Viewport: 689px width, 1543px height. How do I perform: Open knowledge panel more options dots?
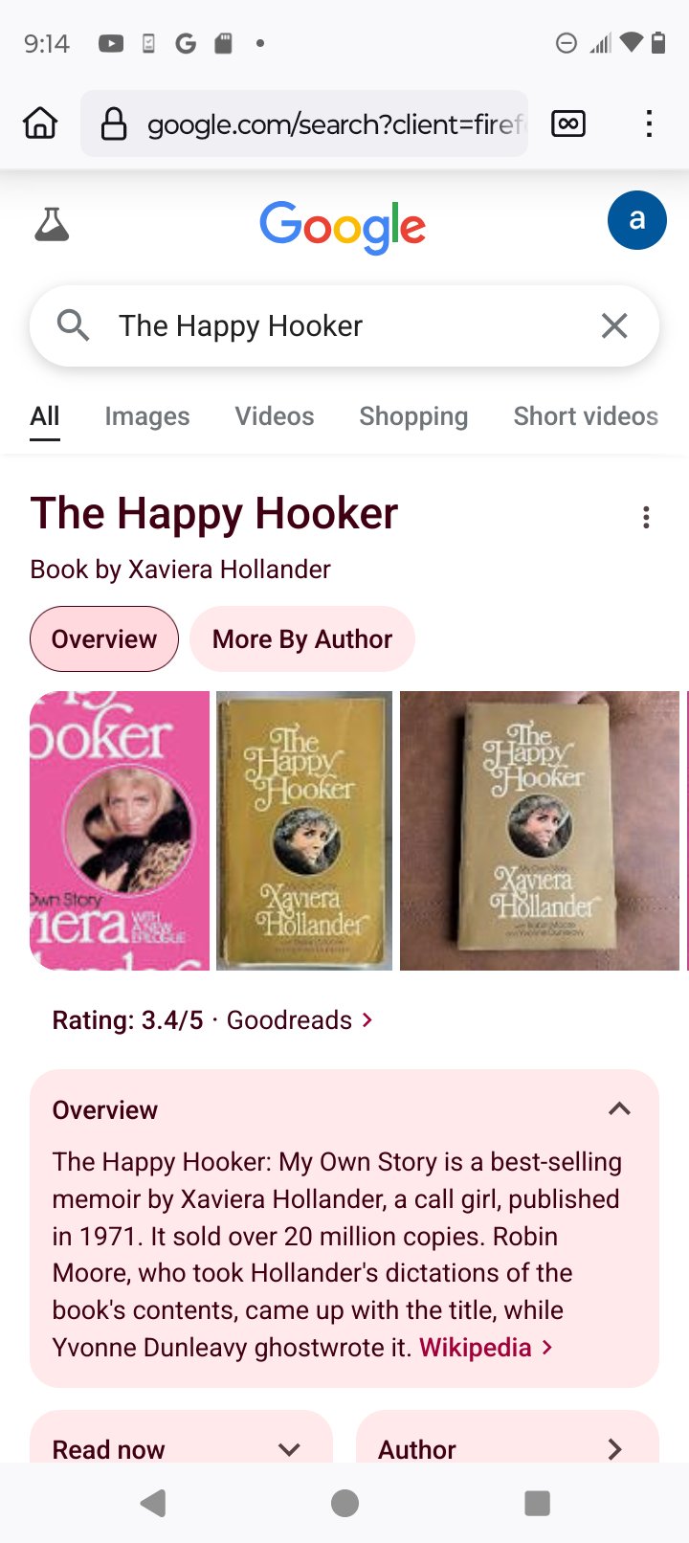647,518
